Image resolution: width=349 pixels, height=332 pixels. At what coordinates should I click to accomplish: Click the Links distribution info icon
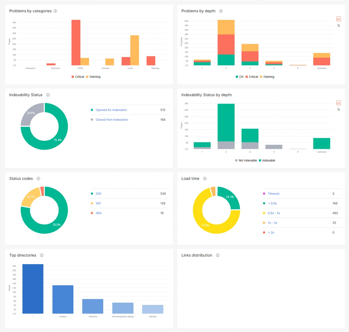pyautogui.click(x=218, y=255)
